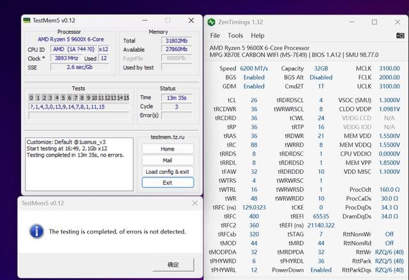This screenshot has height=280, width=409.
Task: Click the Total memory value field
Action: tap(176, 41)
